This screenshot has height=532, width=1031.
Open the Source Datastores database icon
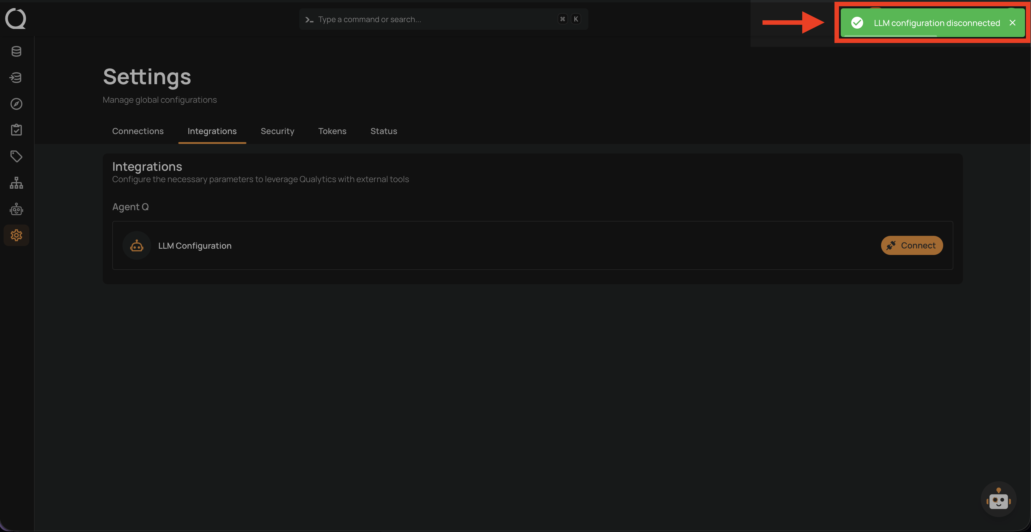pos(16,51)
